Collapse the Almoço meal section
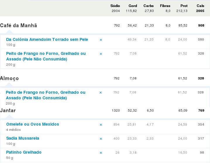The width and height of the screenshot is (210, 163). click(x=9, y=78)
